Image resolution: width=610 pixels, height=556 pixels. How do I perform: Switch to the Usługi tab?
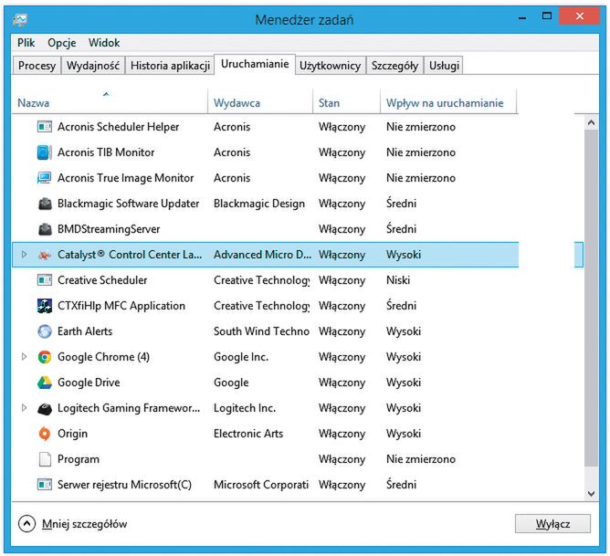point(444,66)
